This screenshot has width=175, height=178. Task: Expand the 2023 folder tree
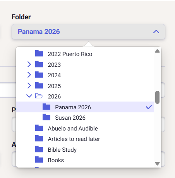pyautogui.click(x=29, y=64)
